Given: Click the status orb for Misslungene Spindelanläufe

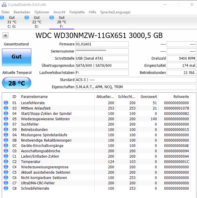Looking at the screenshot, I should [x=6, y=135].
